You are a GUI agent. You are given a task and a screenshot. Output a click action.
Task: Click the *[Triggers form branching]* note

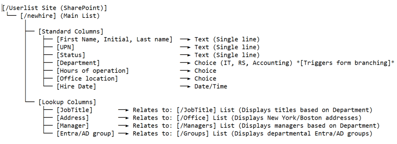point(345,63)
